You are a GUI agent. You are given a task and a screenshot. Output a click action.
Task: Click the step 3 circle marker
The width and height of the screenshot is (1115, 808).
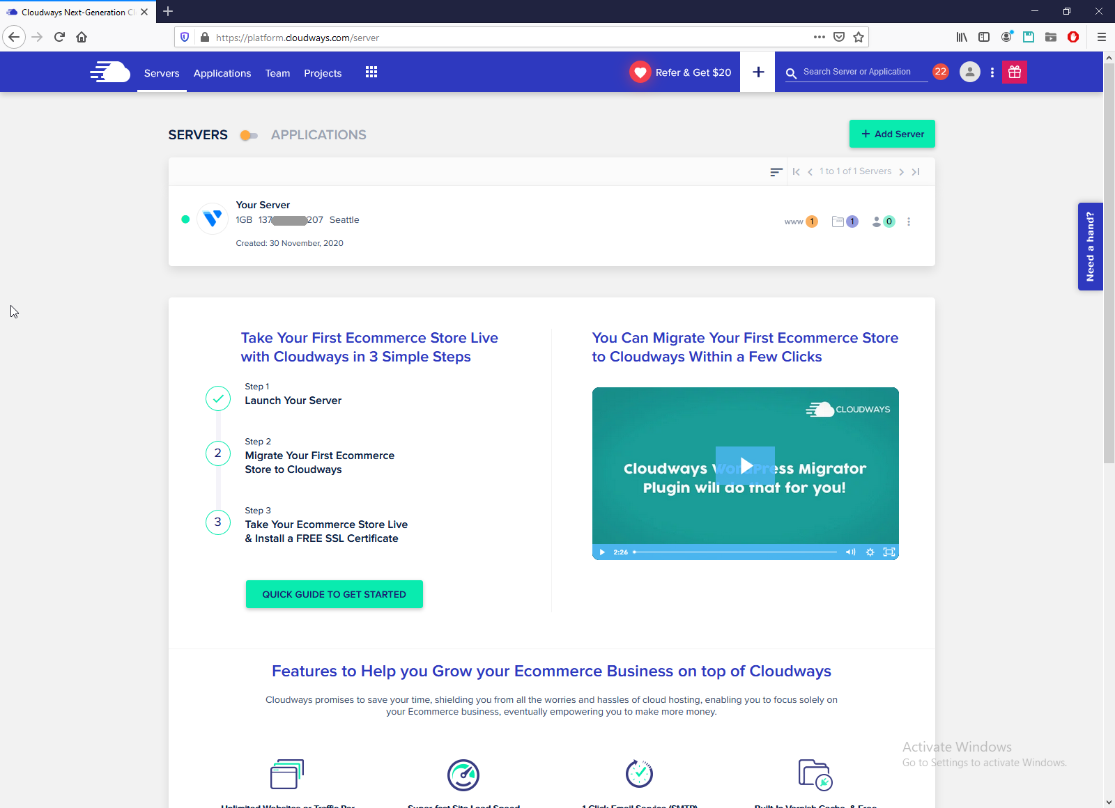point(218,522)
